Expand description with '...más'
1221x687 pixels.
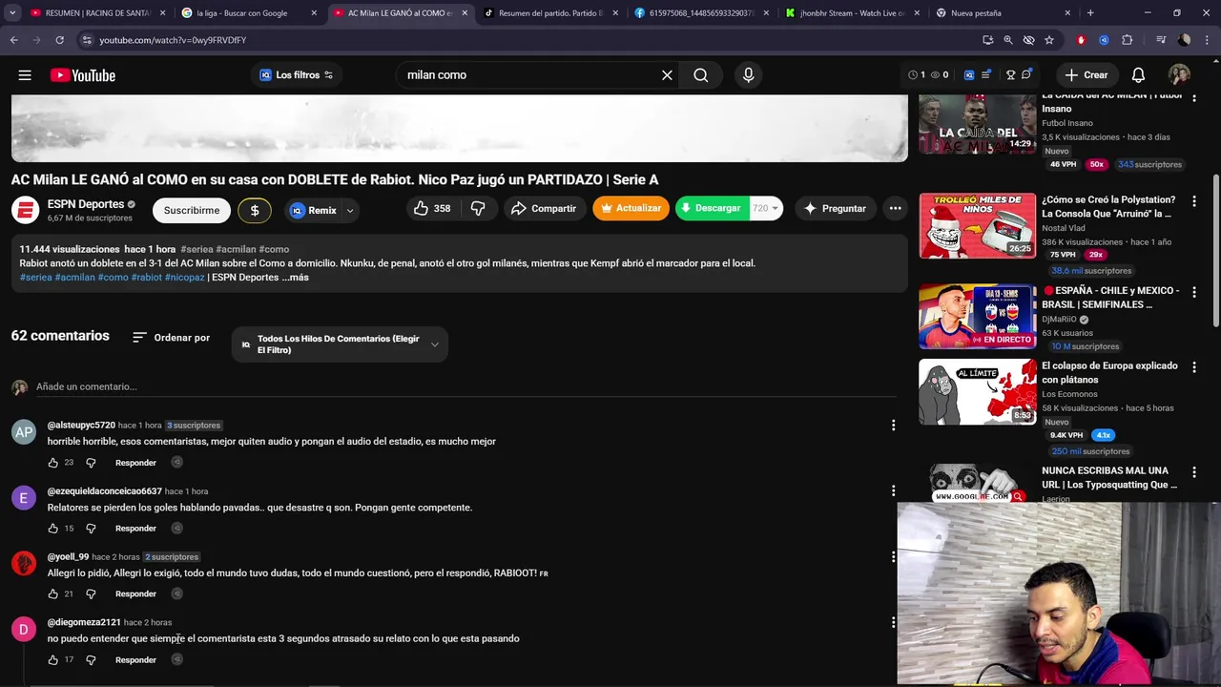[x=295, y=277]
